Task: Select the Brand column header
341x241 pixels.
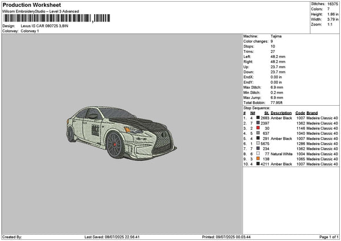Action: point(313,113)
